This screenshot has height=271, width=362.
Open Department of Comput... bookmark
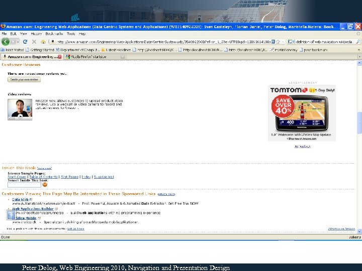click(x=77, y=50)
